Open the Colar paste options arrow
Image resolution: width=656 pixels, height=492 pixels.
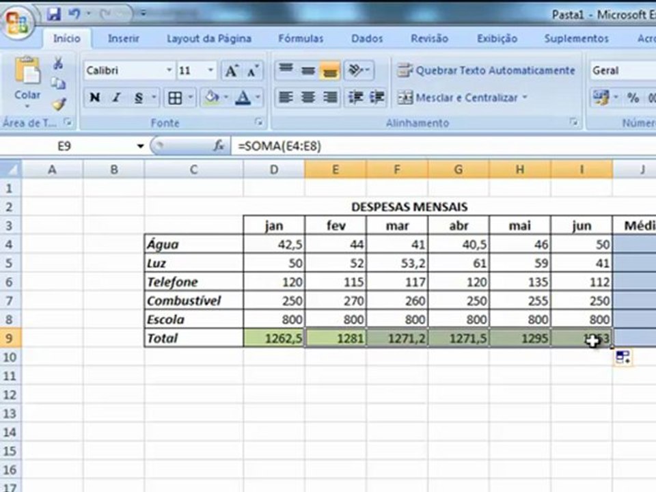click(27, 107)
